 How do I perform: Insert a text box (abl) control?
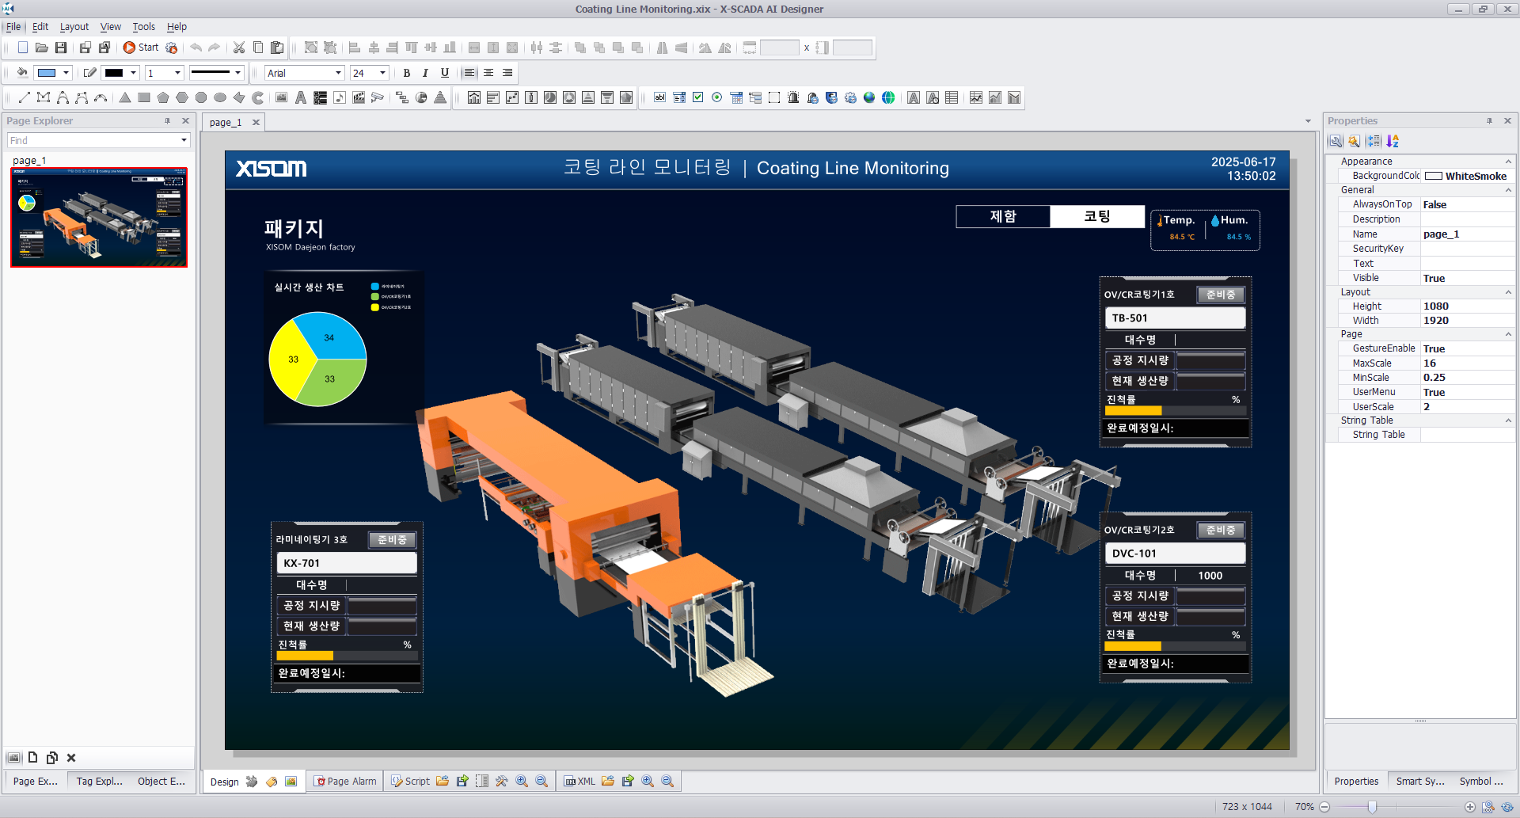[x=659, y=97]
